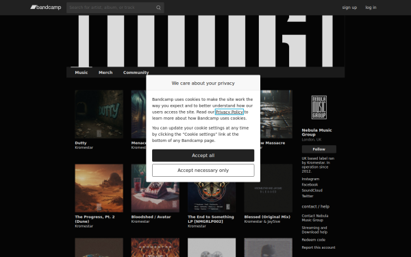This screenshot has width=411, height=257.
Task: Open The Progress, Pt. 2 (Dune) title link
Action: 95,219
